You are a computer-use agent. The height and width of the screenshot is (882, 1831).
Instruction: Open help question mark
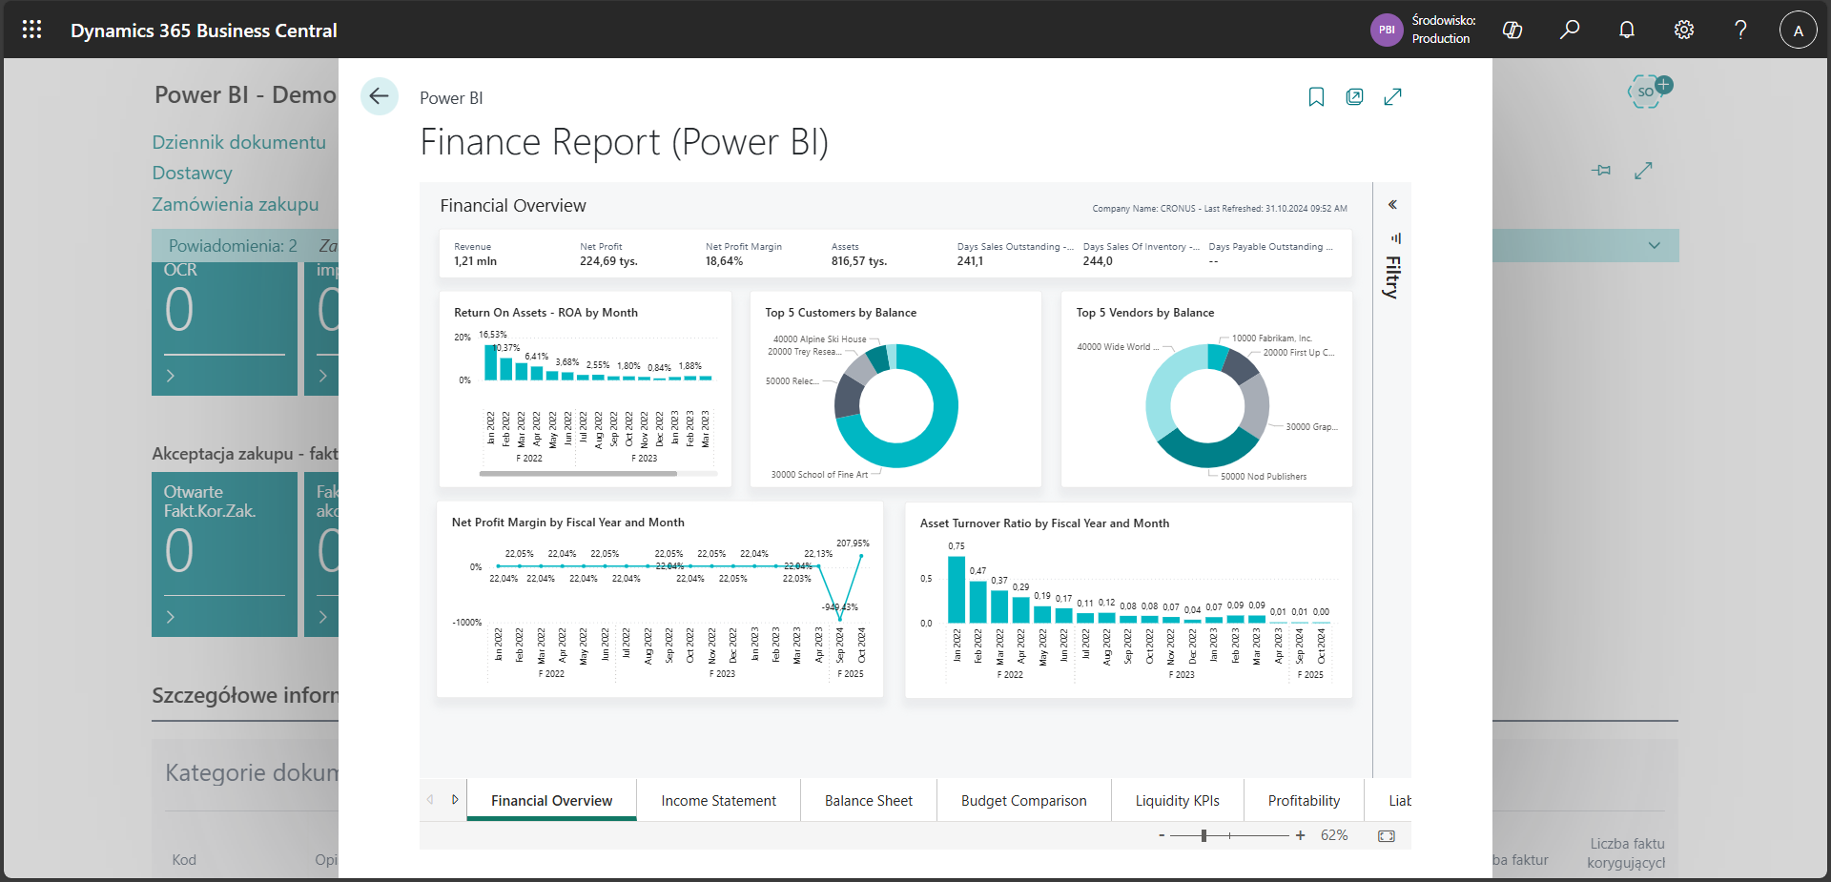[1740, 30]
